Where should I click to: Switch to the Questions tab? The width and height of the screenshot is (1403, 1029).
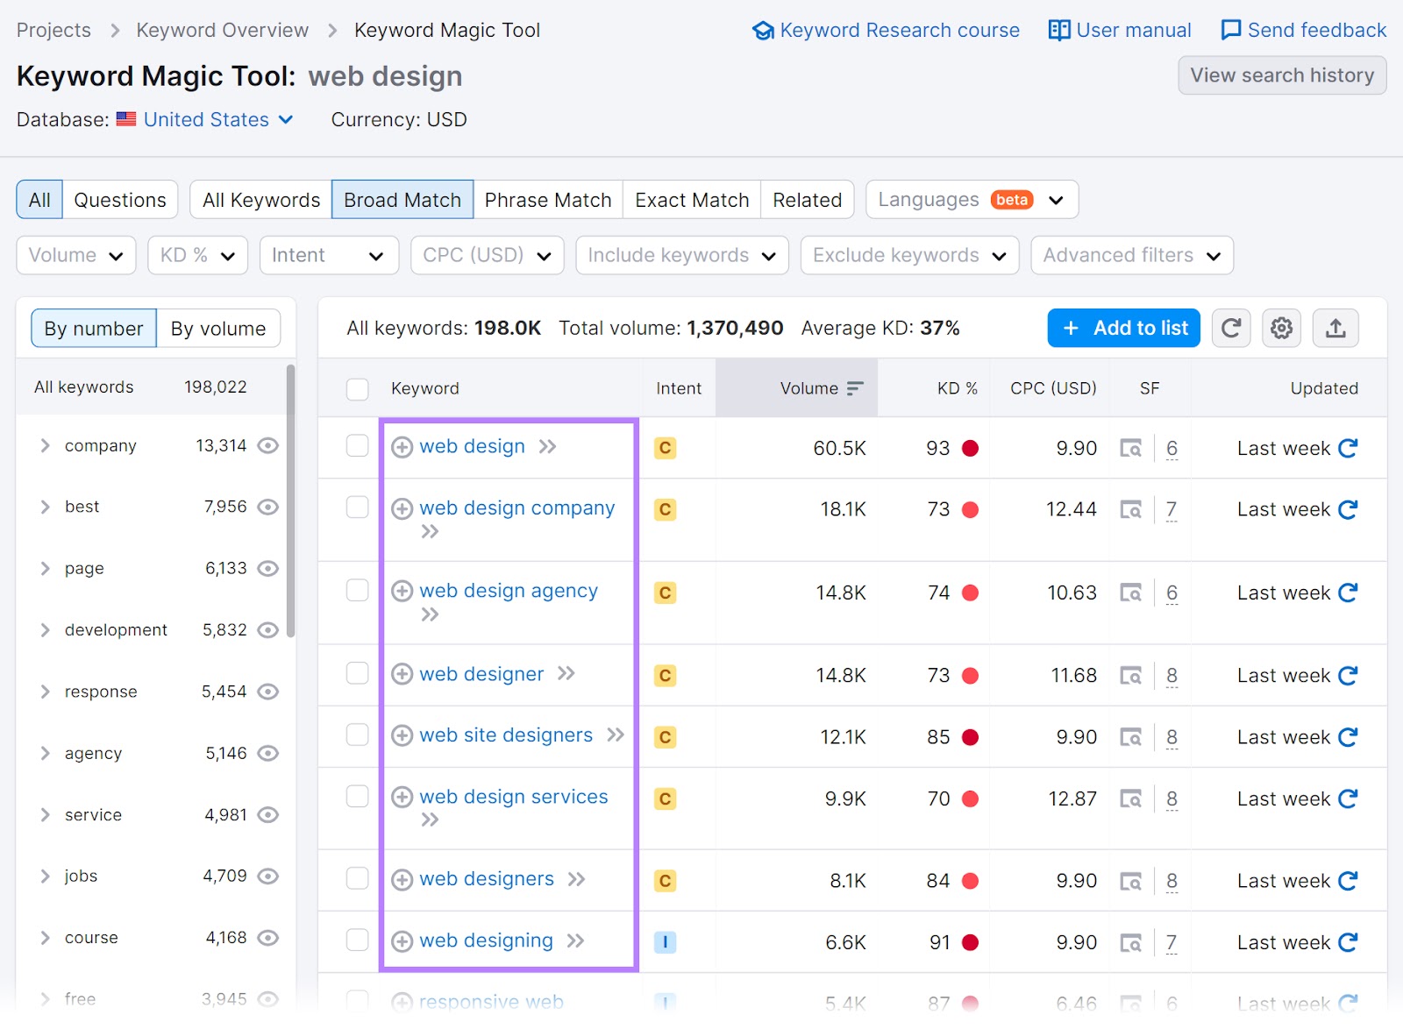pos(120,199)
